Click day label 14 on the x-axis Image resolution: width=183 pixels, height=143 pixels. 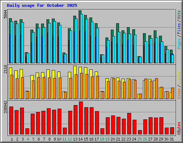point(80,139)
